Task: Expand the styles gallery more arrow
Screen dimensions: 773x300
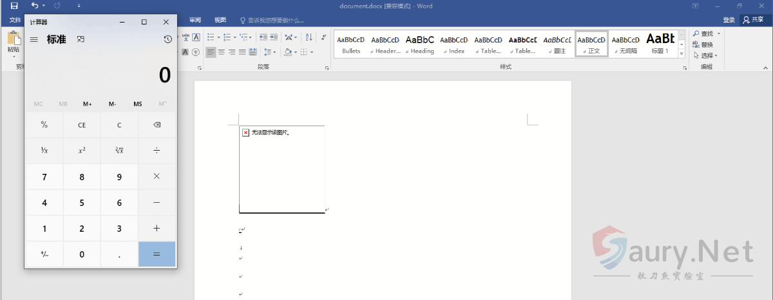Action: pyautogui.click(x=682, y=53)
